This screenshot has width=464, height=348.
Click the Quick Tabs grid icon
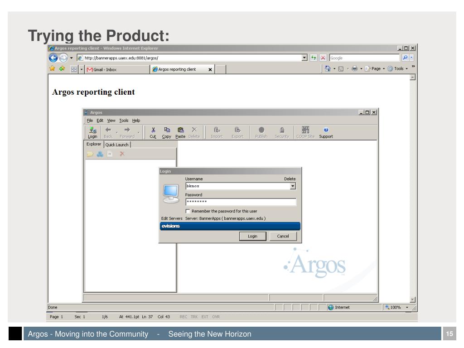[x=74, y=69]
